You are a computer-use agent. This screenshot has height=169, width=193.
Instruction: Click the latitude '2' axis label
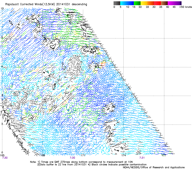2,124
